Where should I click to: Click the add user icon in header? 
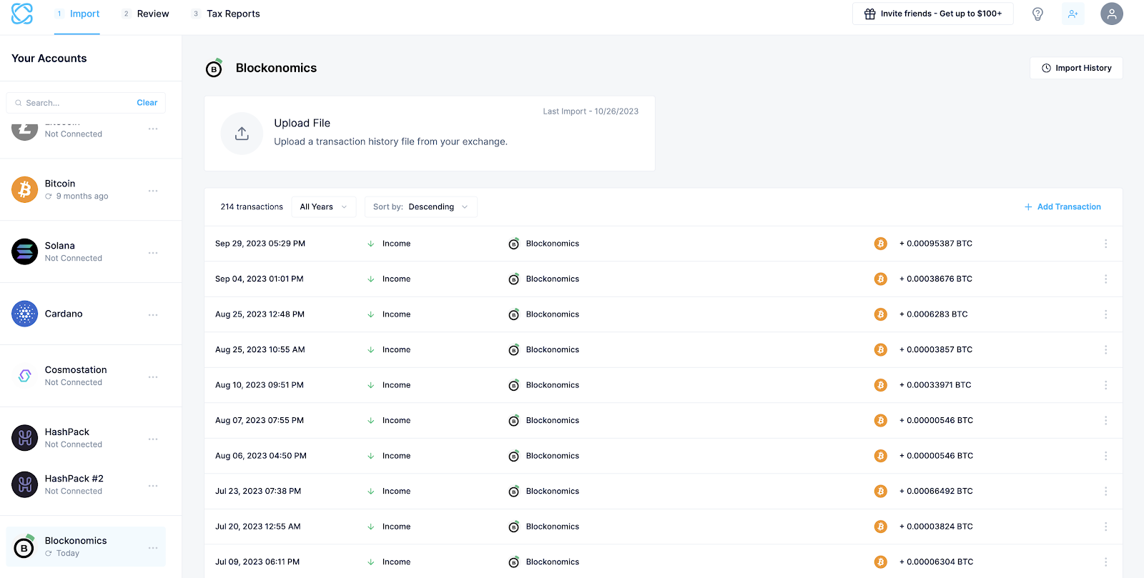(1072, 14)
